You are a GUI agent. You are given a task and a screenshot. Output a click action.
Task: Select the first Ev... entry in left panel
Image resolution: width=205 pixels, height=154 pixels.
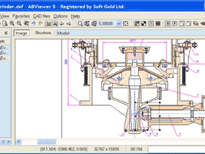(4, 48)
